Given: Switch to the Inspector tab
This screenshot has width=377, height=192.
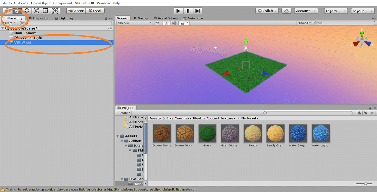Looking at the screenshot, I should (39, 18).
